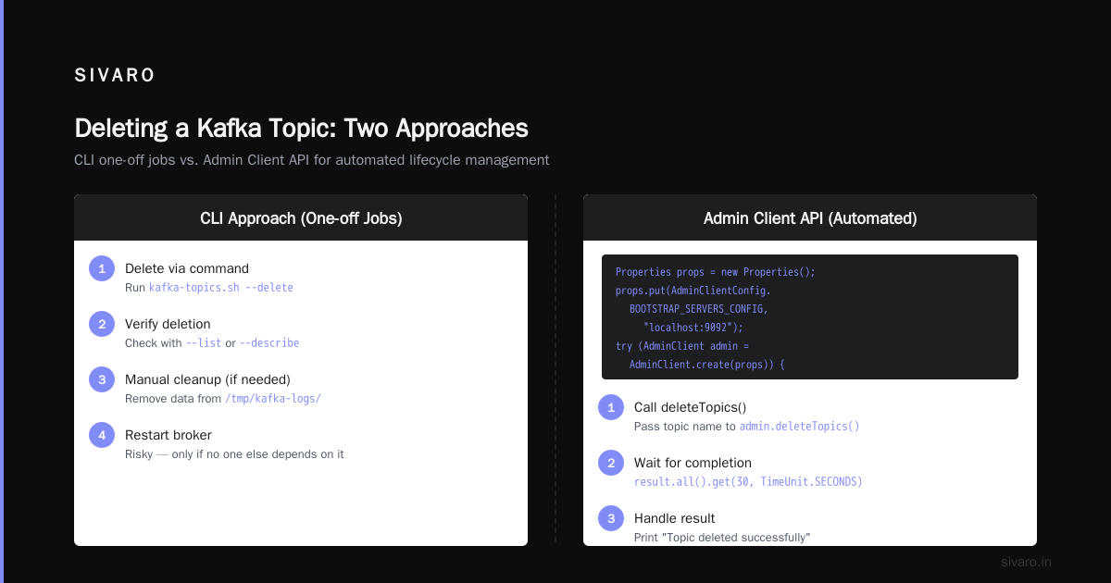Click the --list code snippet
This screenshot has height=583, width=1111.
[204, 343]
